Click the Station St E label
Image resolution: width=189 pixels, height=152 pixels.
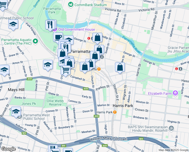click(116, 92)
